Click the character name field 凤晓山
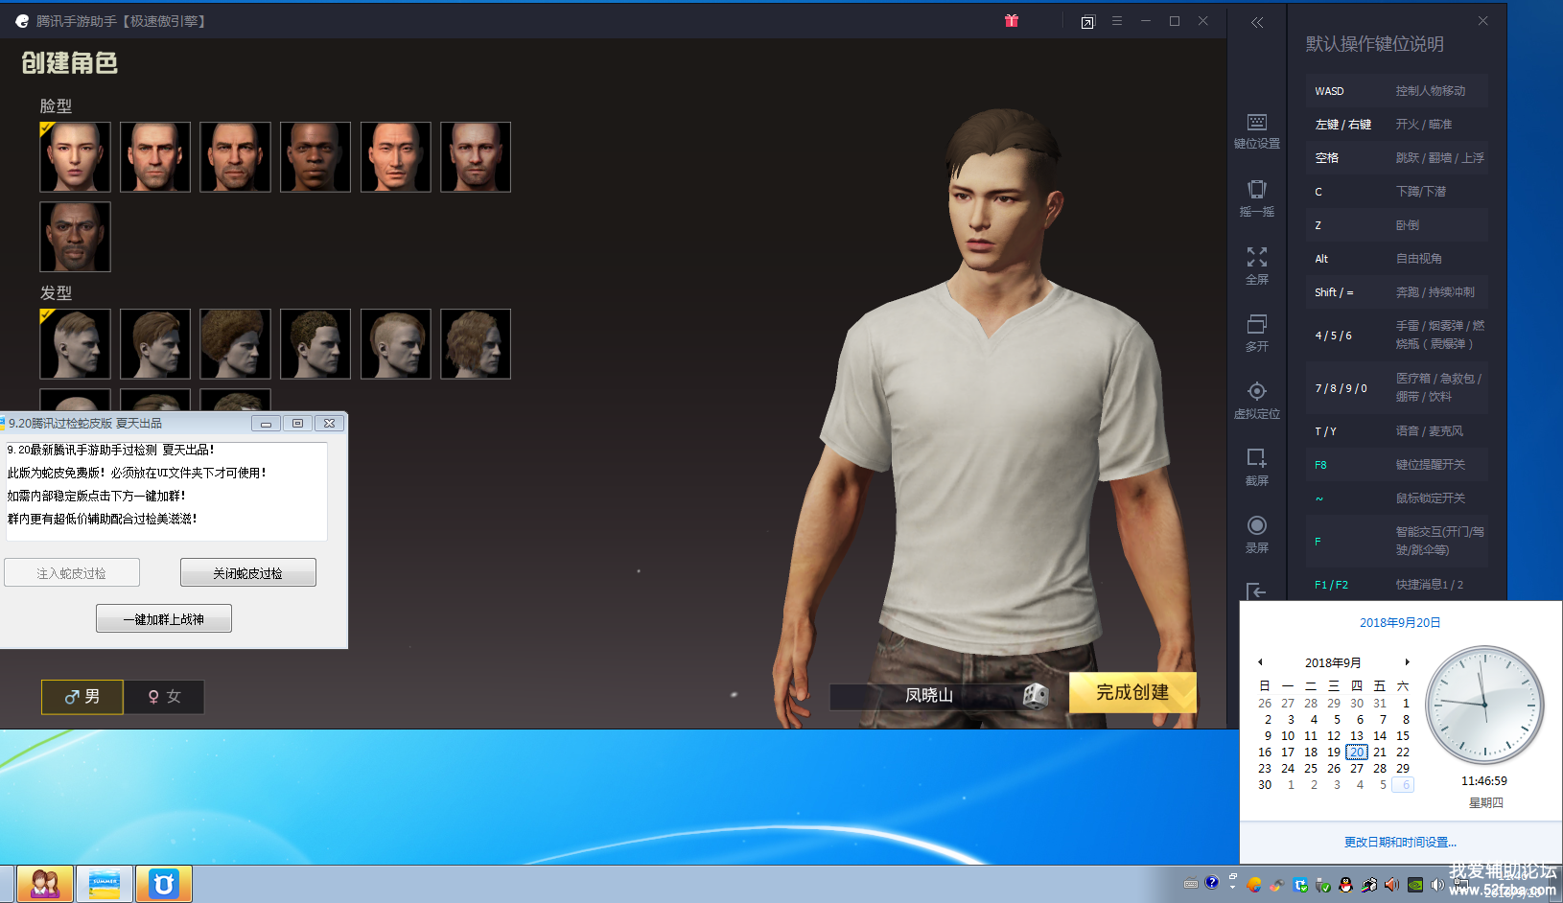The width and height of the screenshot is (1563, 903). tap(926, 696)
